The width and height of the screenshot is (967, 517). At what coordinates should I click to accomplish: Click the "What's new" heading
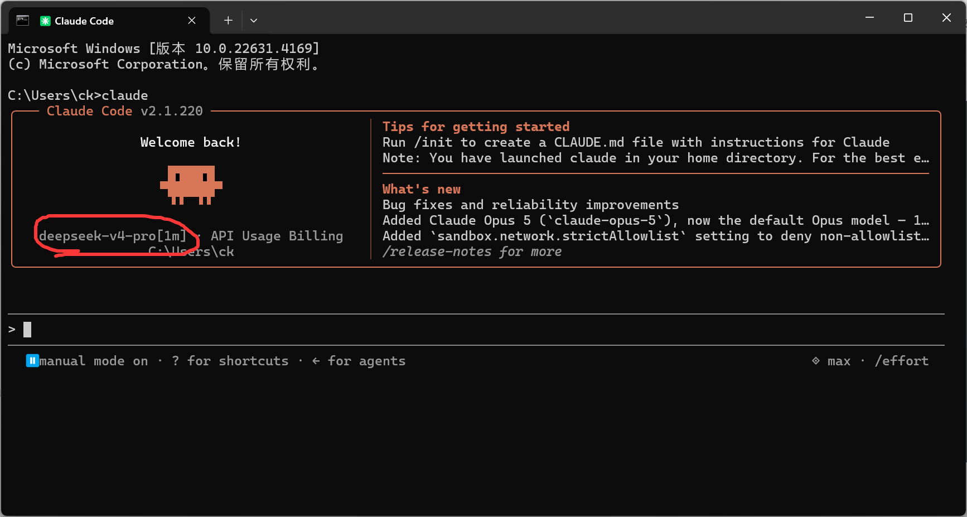click(422, 189)
